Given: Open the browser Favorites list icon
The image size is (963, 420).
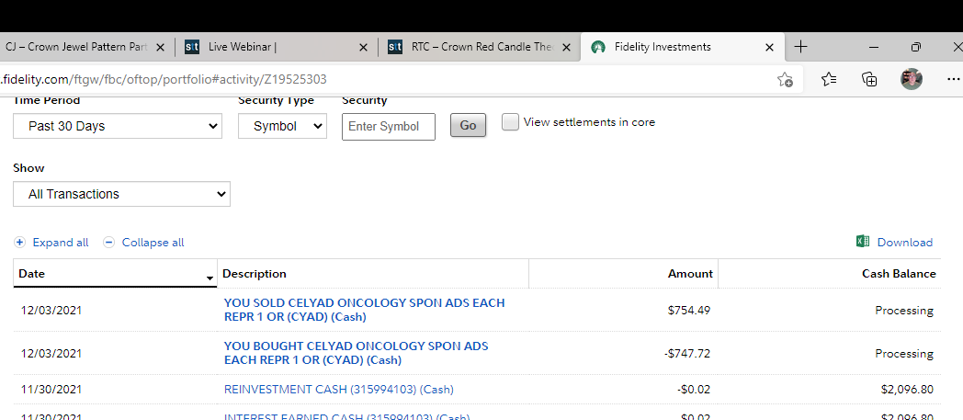Looking at the screenshot, I should click(x=829, y=79).
